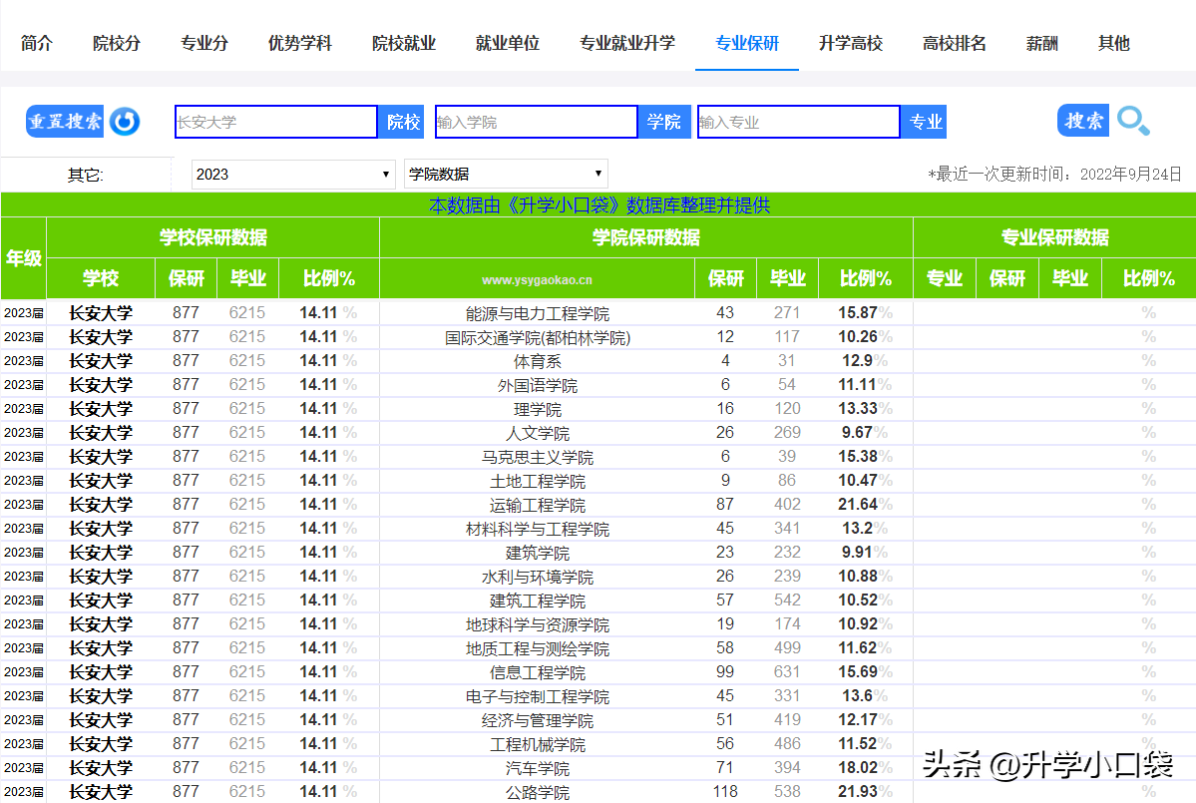Image resolution: width=1196 pixels, height=803 pixels.
Task: Click the 工程机械学院 cell
Action: coord(537,744)
